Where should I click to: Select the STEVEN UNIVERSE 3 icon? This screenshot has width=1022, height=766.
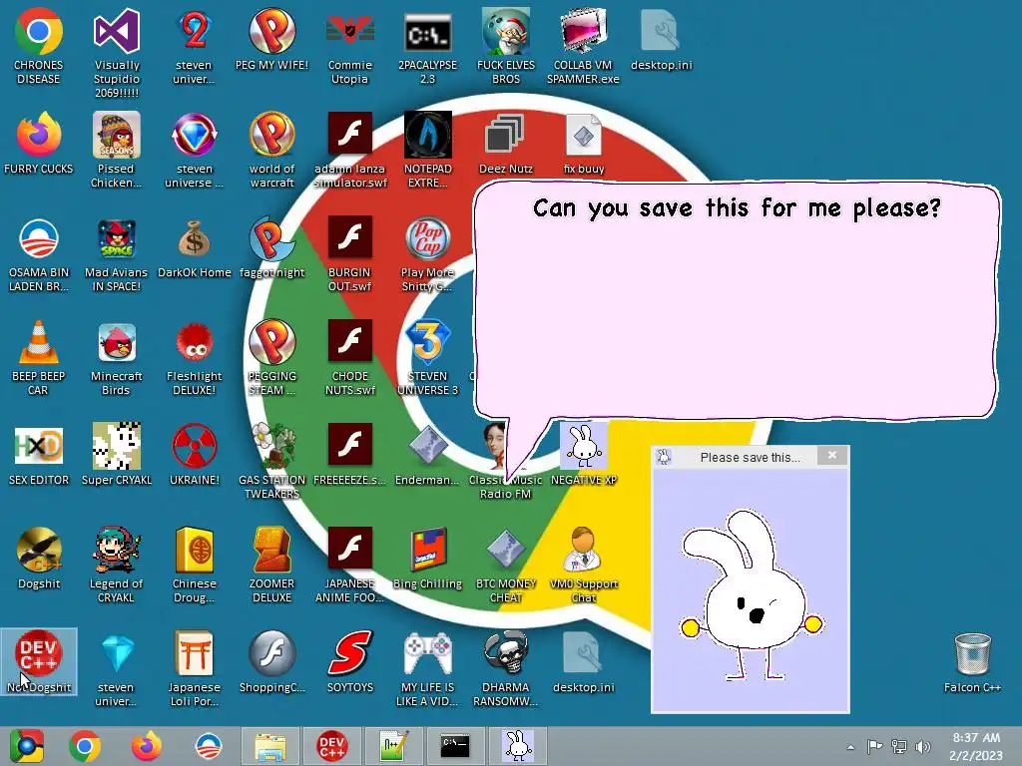(427, 342)
